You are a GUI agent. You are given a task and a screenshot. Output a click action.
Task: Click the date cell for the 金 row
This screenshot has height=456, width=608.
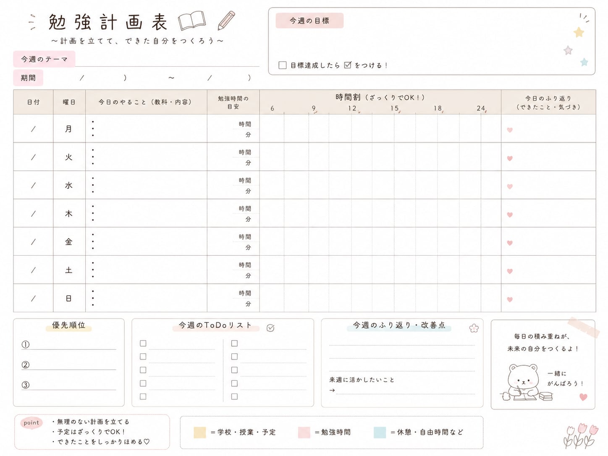point(33,241)
